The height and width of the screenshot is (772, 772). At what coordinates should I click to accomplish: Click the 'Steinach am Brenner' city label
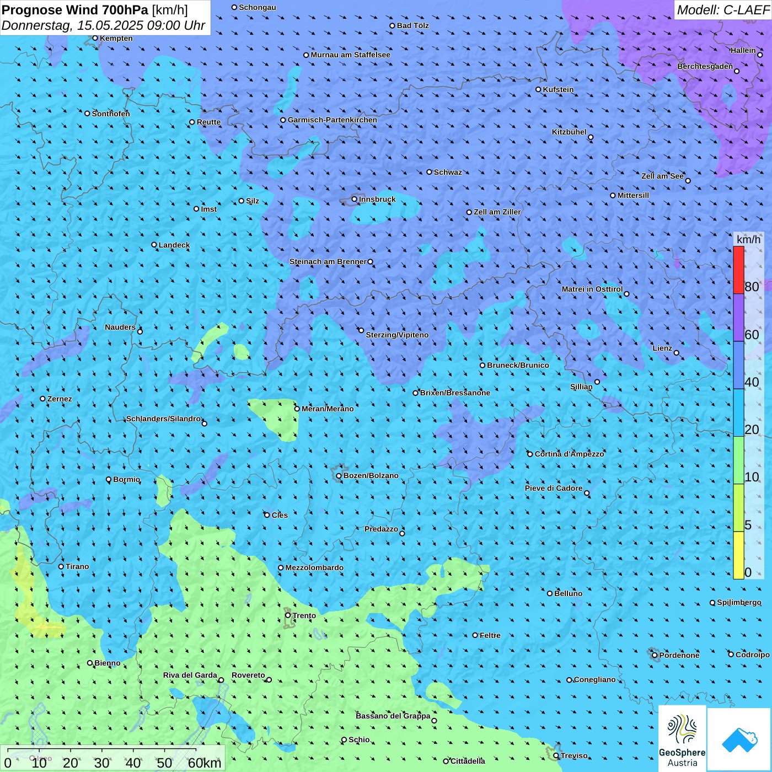(328, 261)
